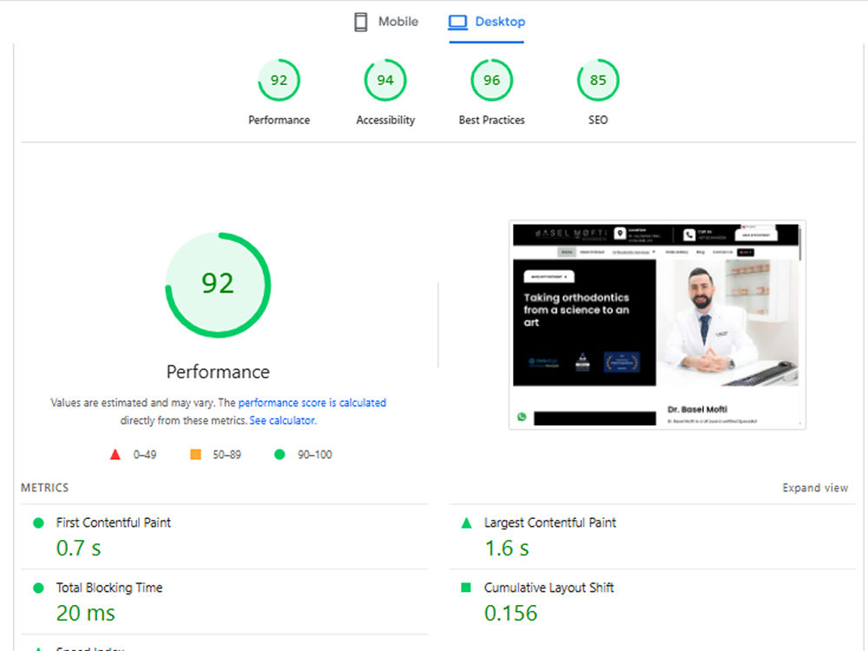Click the Accessibility category label

tap(385, 120)
